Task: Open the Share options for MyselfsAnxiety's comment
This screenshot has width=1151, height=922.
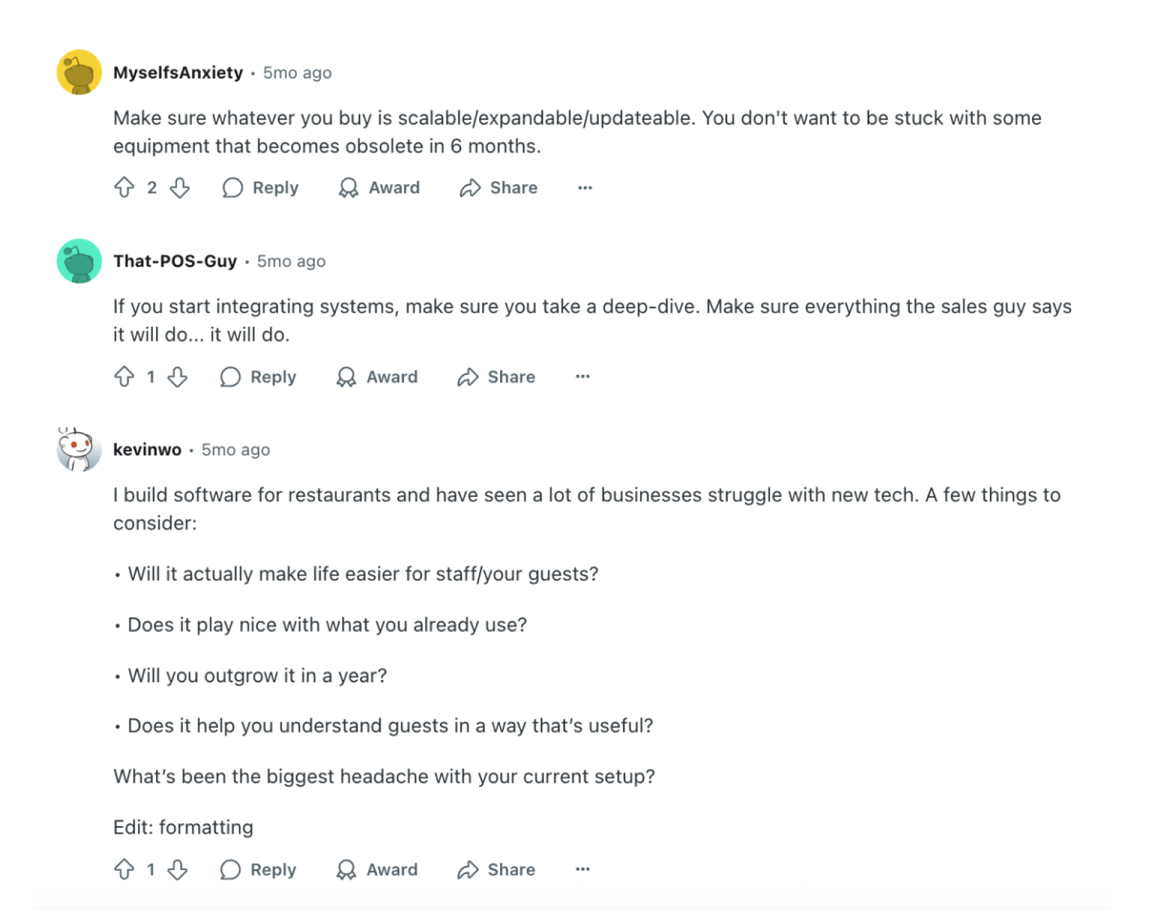Action: point(497,188)
